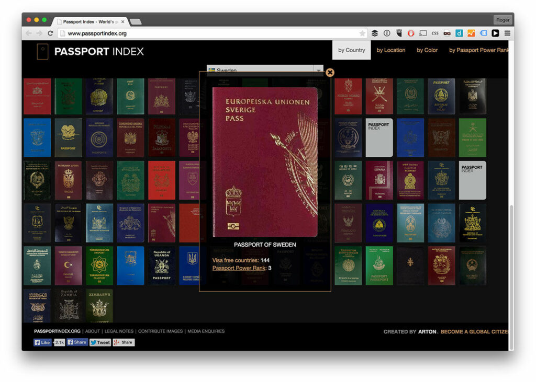
Task: Switch to the by Location tab
Action: 390,50
